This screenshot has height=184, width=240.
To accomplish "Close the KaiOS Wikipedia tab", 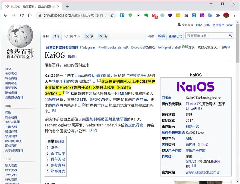I will (58, 7).
